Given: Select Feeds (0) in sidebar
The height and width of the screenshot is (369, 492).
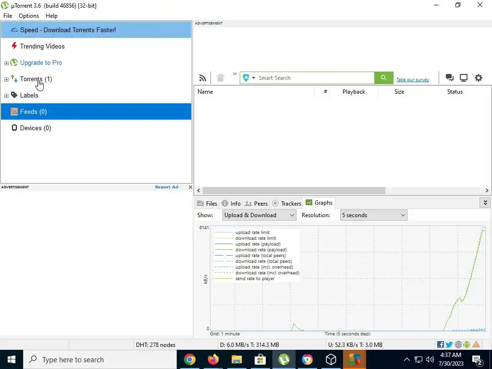Looking at the screenshot, I should coord(96,111).
